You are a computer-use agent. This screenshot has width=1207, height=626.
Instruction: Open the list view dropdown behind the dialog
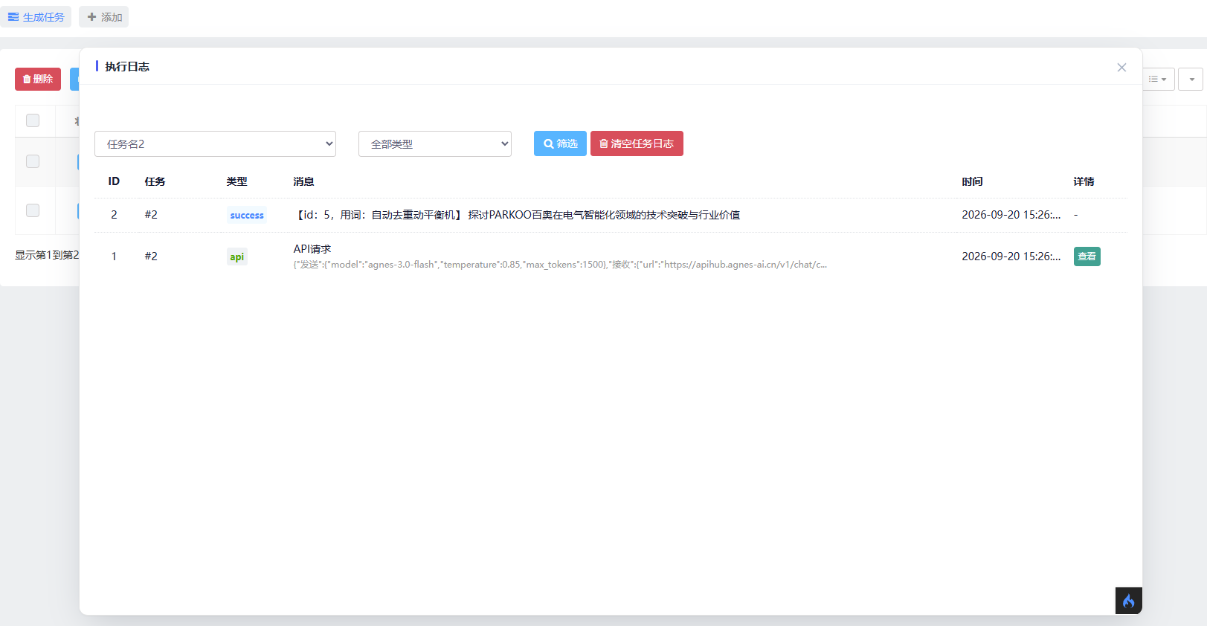coord(1158,79)
